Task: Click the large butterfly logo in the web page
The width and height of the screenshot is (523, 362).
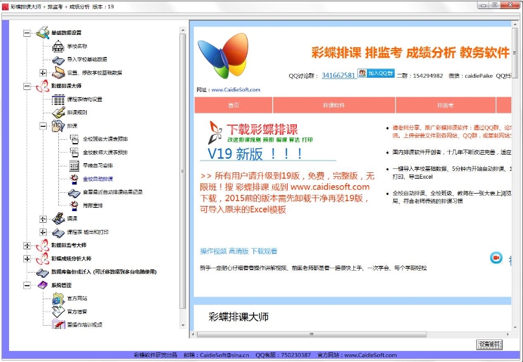Action: tap(223, 55)
